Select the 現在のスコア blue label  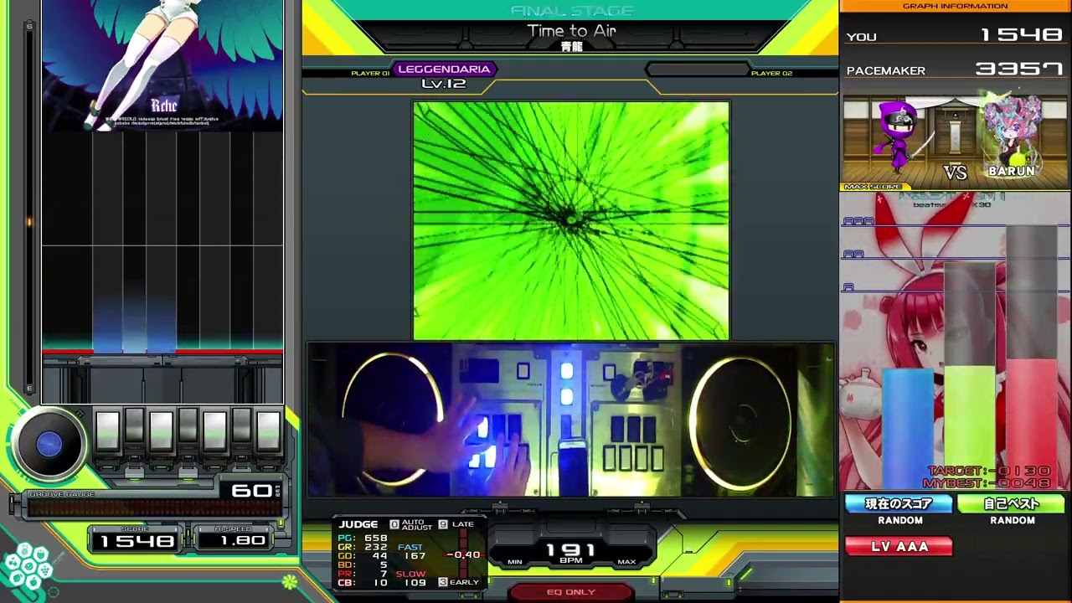(899, 504)
